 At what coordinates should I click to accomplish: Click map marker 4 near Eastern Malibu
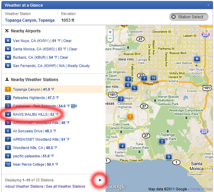click(x=122, y=146)
